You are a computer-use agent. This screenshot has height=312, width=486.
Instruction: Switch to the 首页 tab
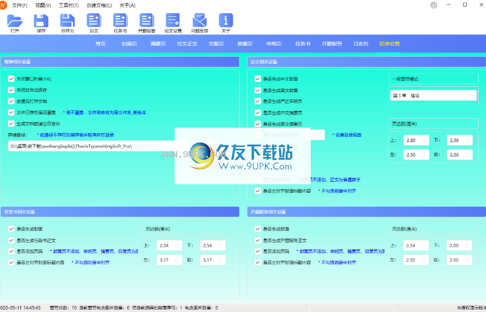click(100, 44)
